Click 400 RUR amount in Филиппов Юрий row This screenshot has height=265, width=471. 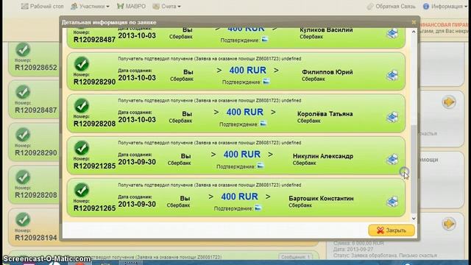tap(247, 71)
